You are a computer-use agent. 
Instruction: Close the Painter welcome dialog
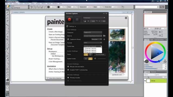[x=126, y=18]
